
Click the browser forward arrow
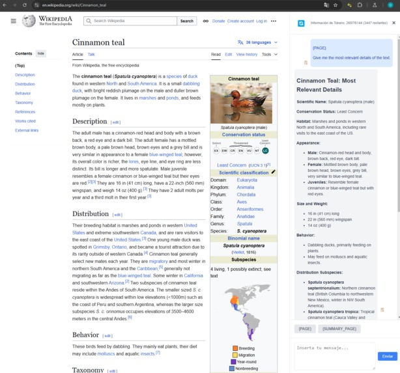pos(14,5)
